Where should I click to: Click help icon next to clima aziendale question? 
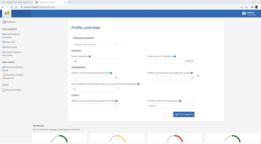(x=138, y=84)
